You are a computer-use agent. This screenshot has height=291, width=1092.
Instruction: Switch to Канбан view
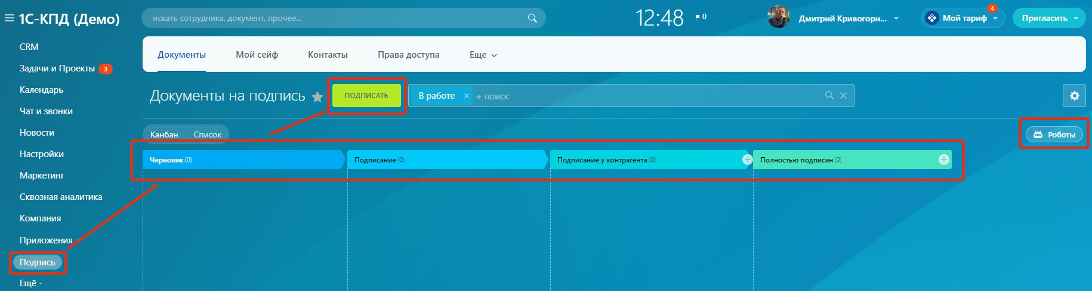(x=164, y=134)
